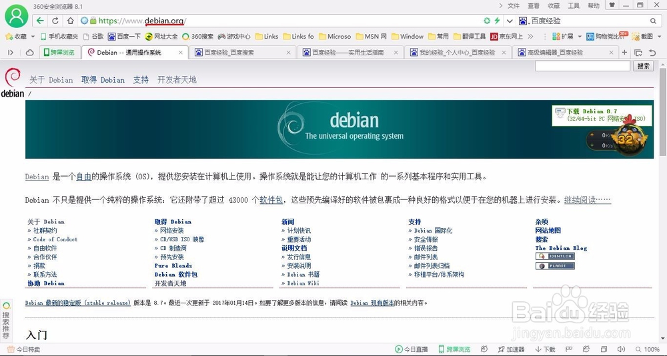
Task: Open 取得 Debian navigation link
Action: 103,79
